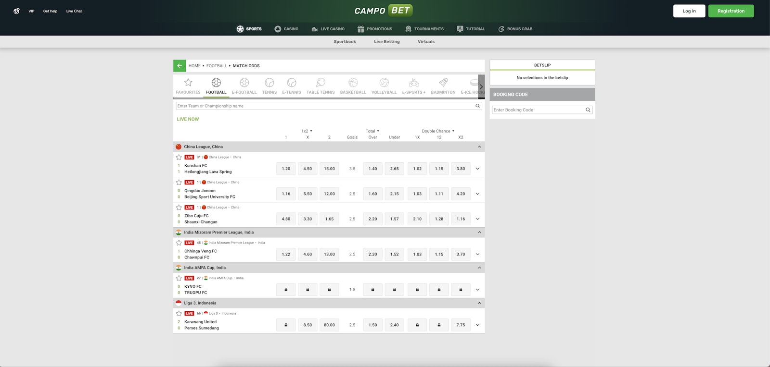Expand more markets for Chhinga Veng FC
This screenshot has width=770, height=367.
tap(477, 254)
